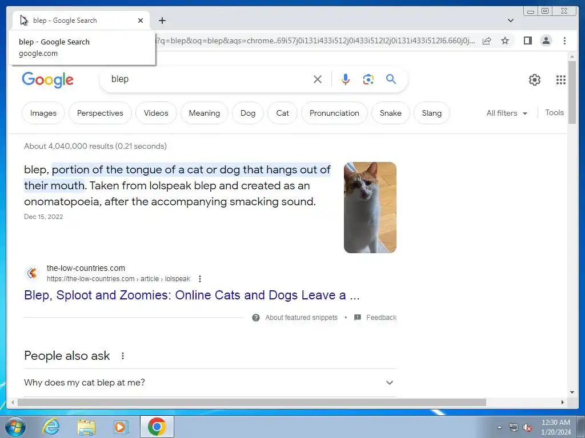
Task: Click vertical scrollbar down arrow
Action: (572, 392)
